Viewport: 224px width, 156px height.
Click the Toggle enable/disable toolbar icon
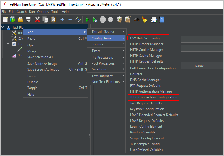tap(78, 19)
